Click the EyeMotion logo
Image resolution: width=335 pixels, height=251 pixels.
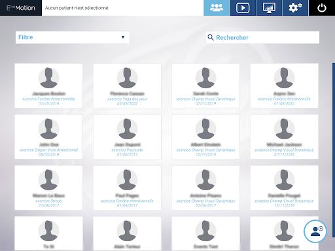[21, 8]
